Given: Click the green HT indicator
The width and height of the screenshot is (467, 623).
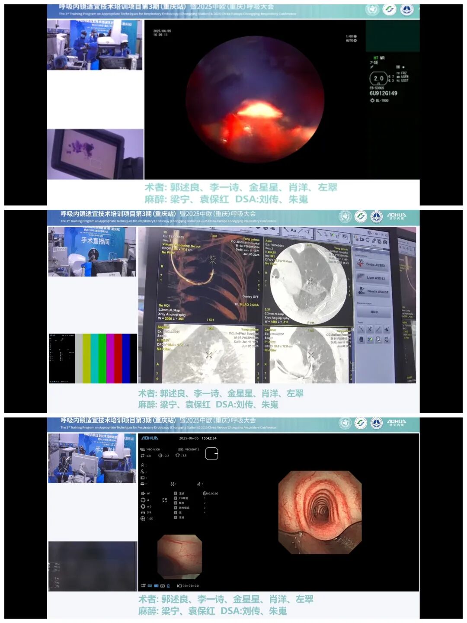Looking at the screenshot, I should [x=375, y=58].
